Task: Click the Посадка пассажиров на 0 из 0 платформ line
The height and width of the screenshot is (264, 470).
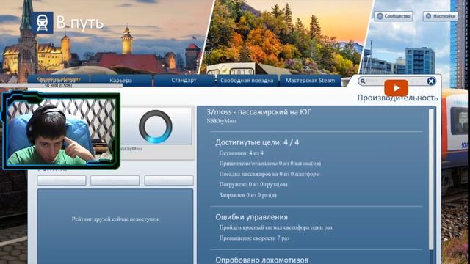Action: pyautogui.click(x=270, y=174)
